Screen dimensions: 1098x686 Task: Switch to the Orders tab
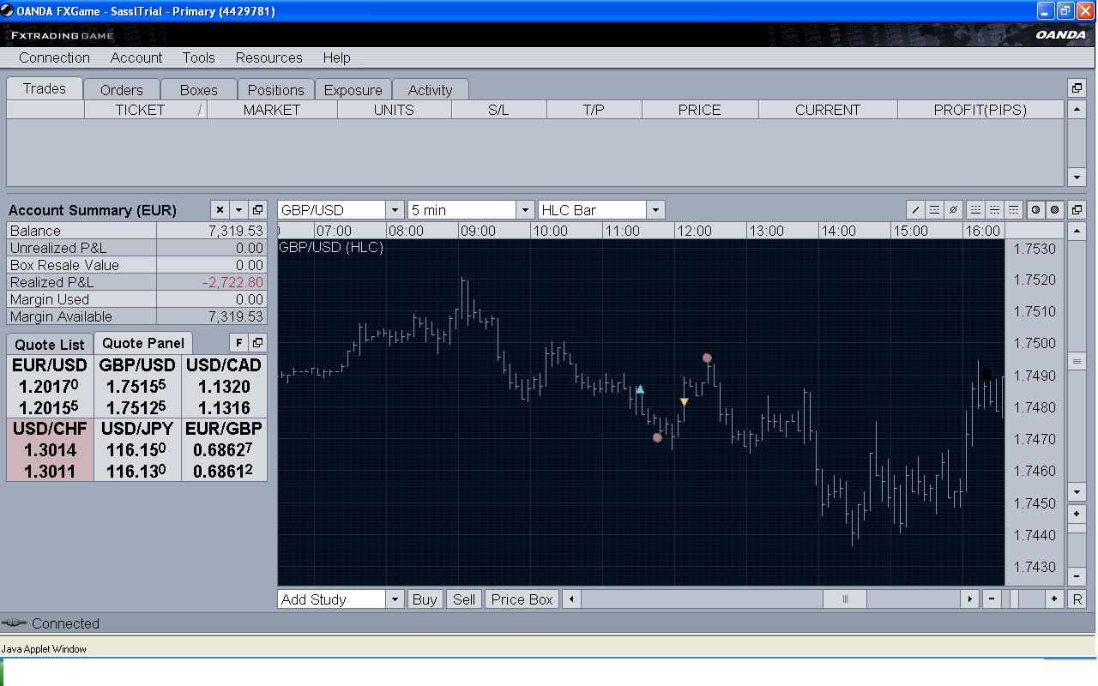[x=122, y=90]
